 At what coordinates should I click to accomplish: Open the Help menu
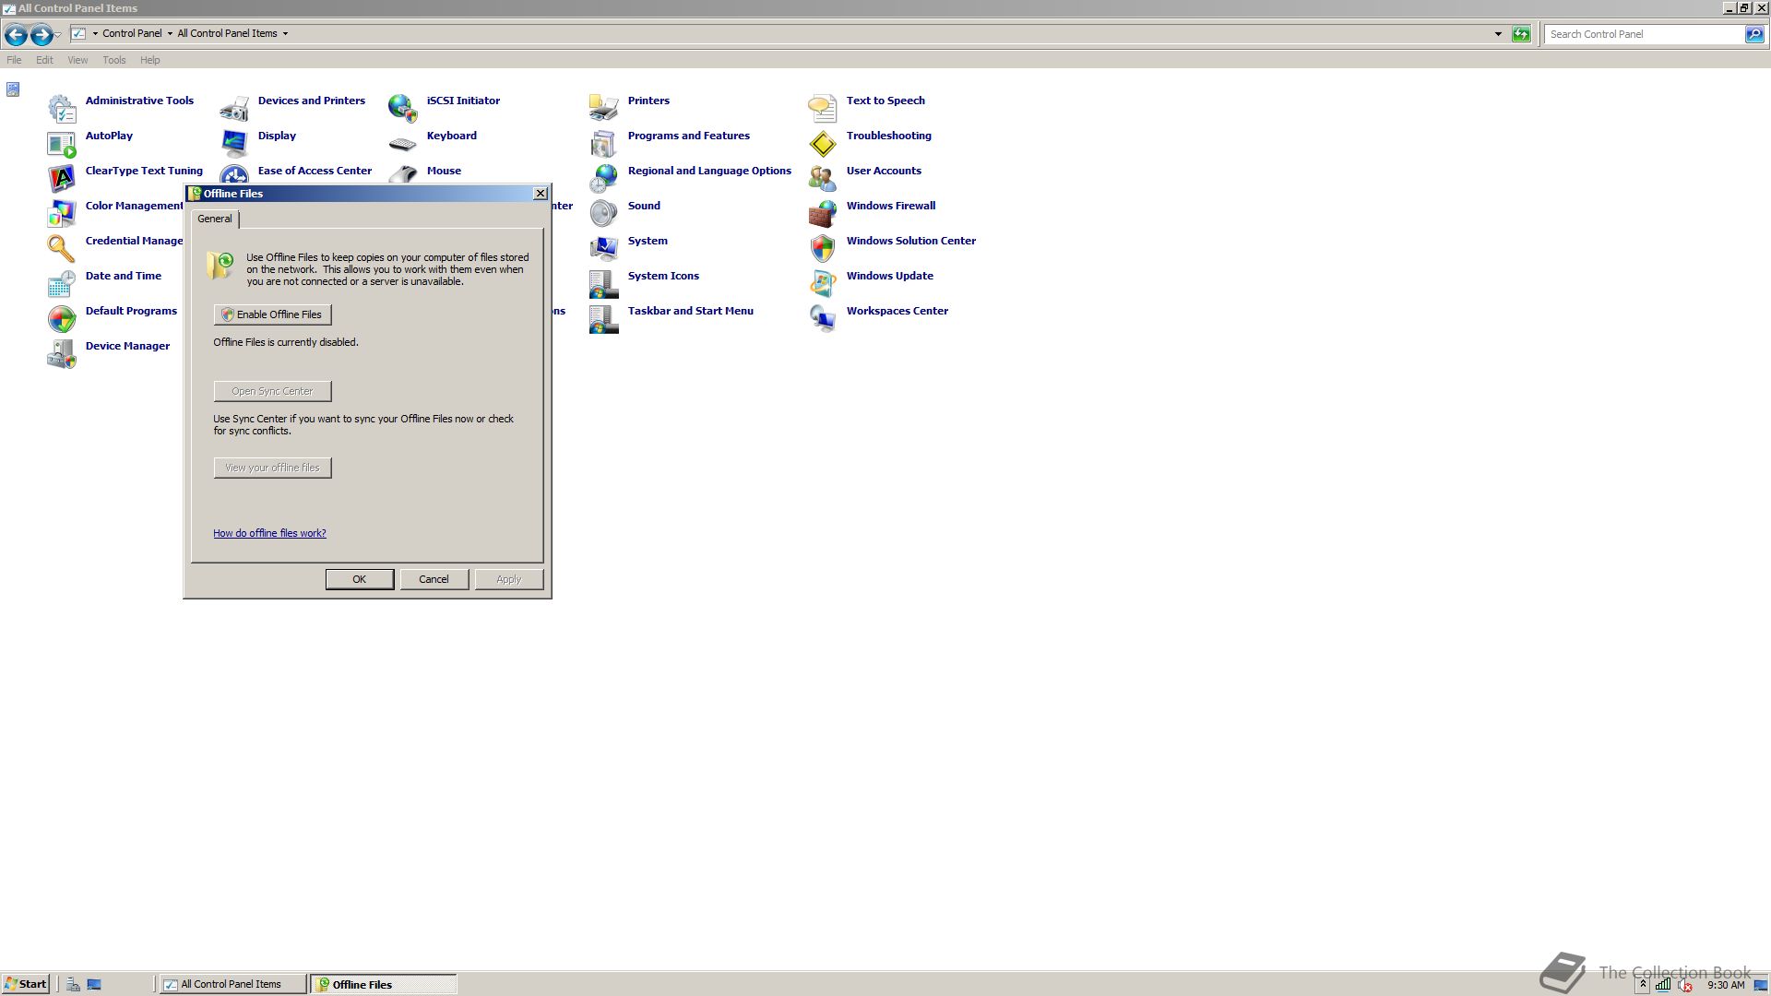150,60
